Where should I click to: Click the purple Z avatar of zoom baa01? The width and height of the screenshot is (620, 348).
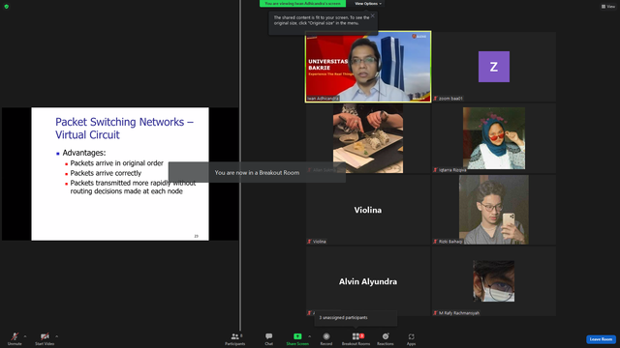[x=494, y=67]
